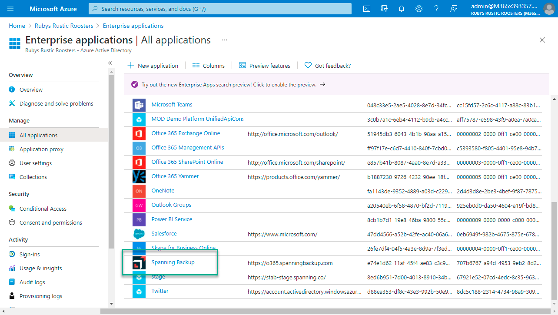The width and height of the screenshot is (558, 315).
Task: Open Application proxy
Action: click(x=41, y=149)
